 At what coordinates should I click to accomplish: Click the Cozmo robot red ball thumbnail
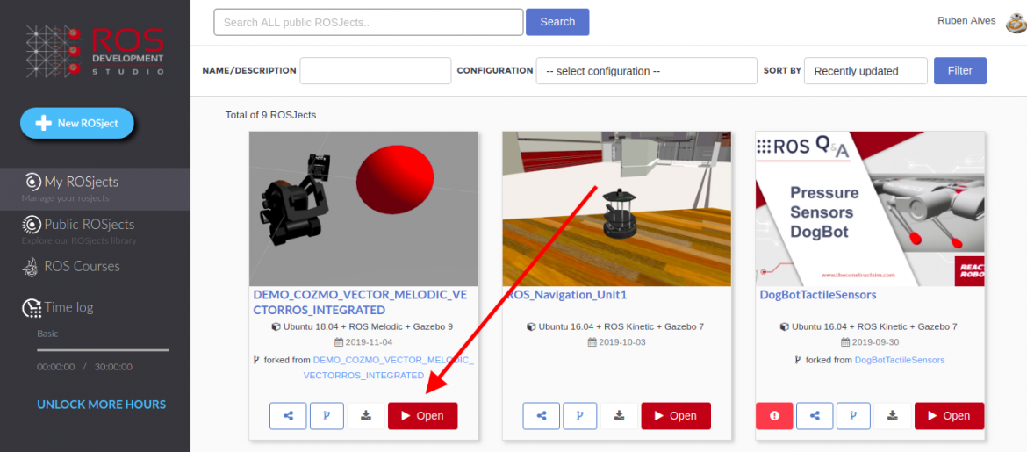pos(363,208)
